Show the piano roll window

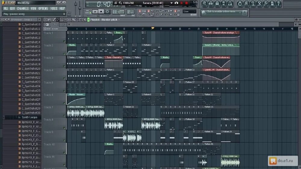coord(217,4)
